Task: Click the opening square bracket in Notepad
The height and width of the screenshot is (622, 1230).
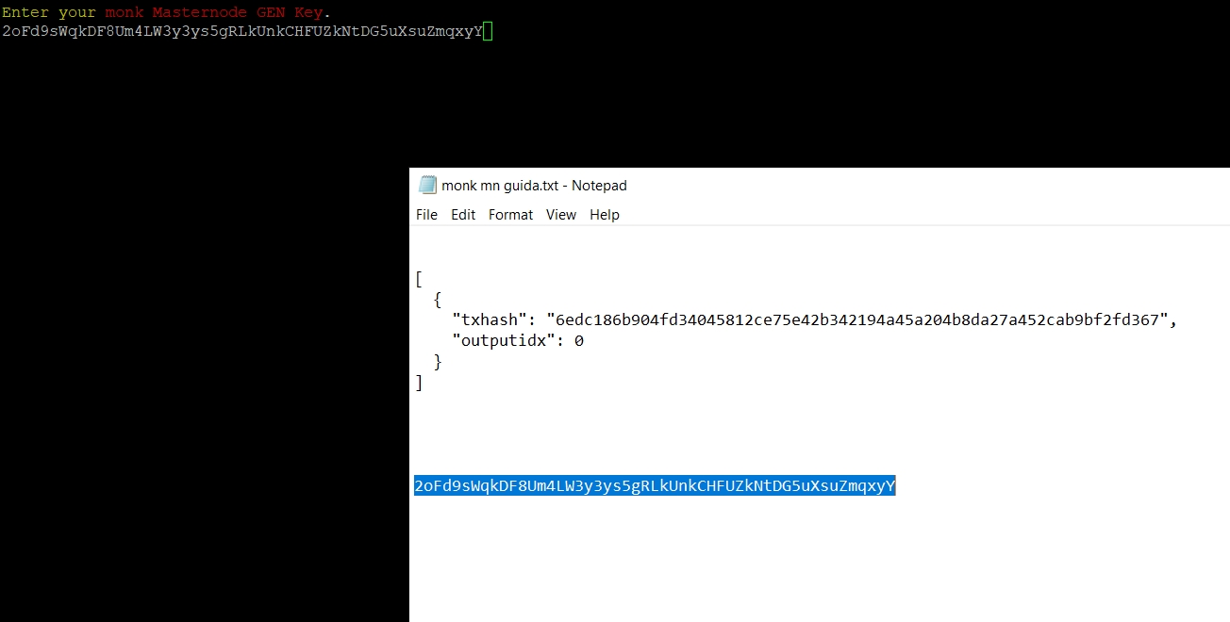Action: pos(419,279)
